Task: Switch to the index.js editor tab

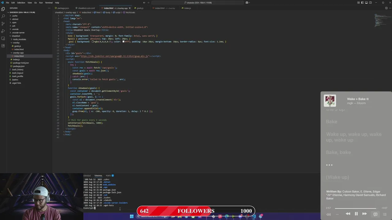Action: tap(187, 8)
